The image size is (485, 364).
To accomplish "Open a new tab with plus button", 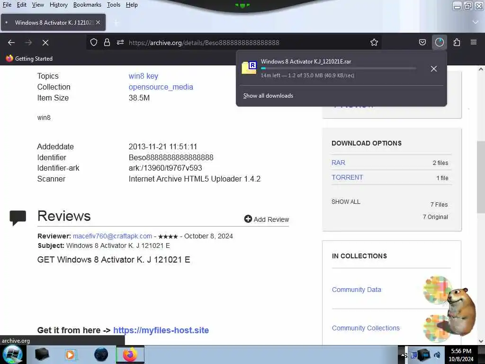I will [117, 22].
